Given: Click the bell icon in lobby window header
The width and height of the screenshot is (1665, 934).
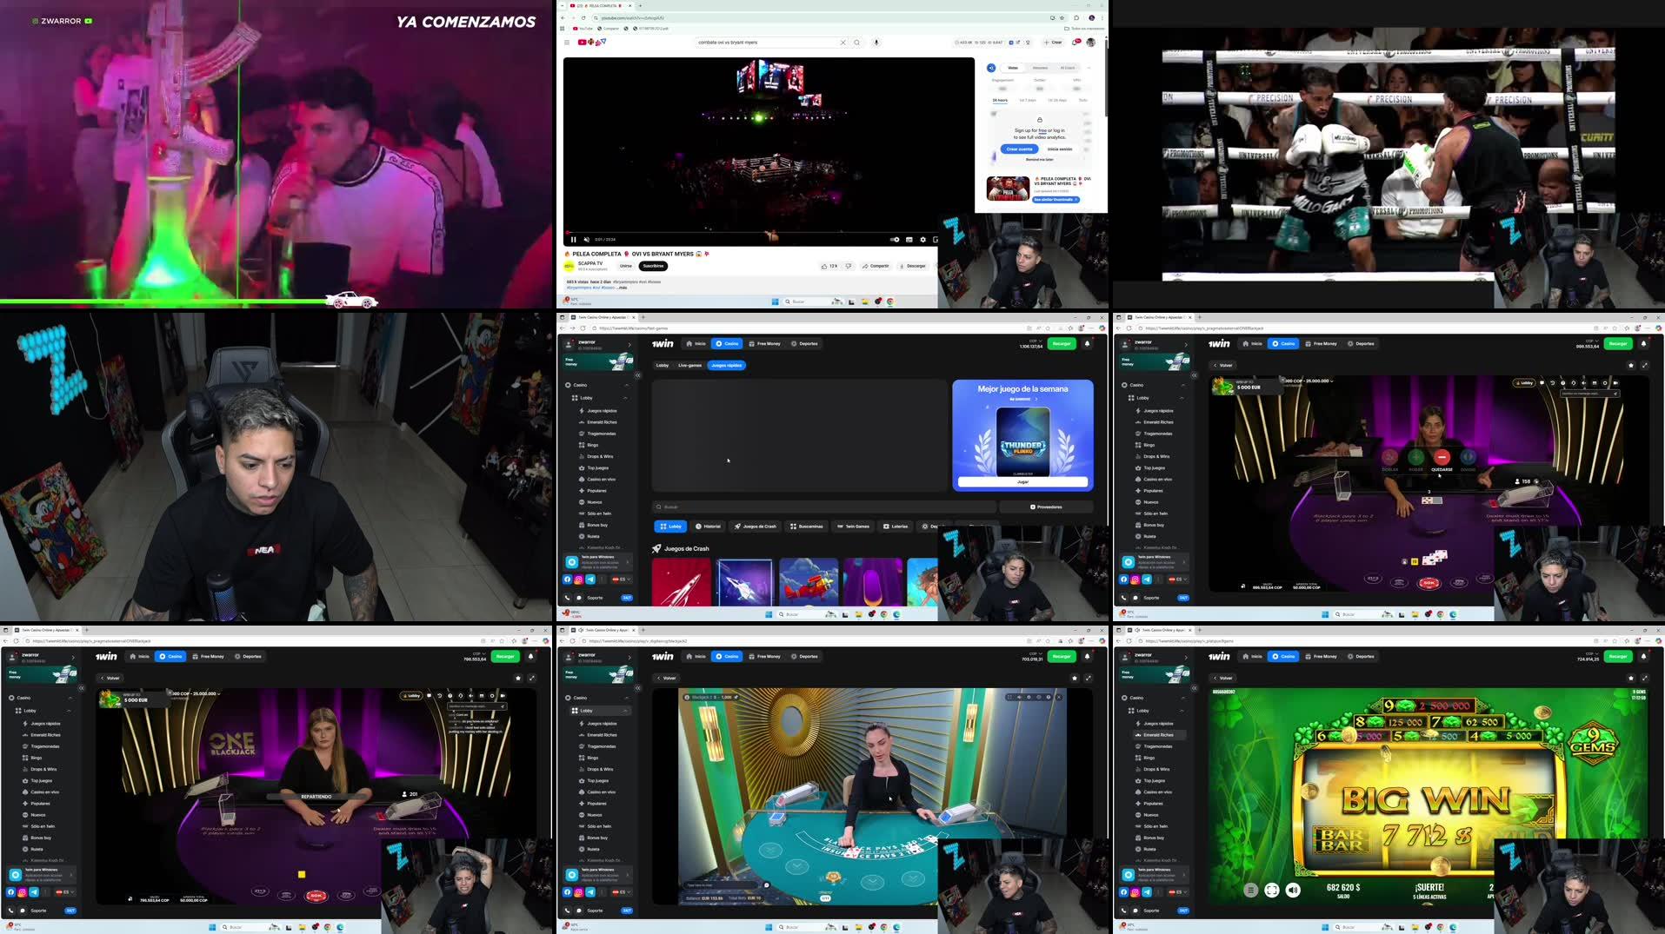Looking at the screenshot, I should pos(1087,344).
